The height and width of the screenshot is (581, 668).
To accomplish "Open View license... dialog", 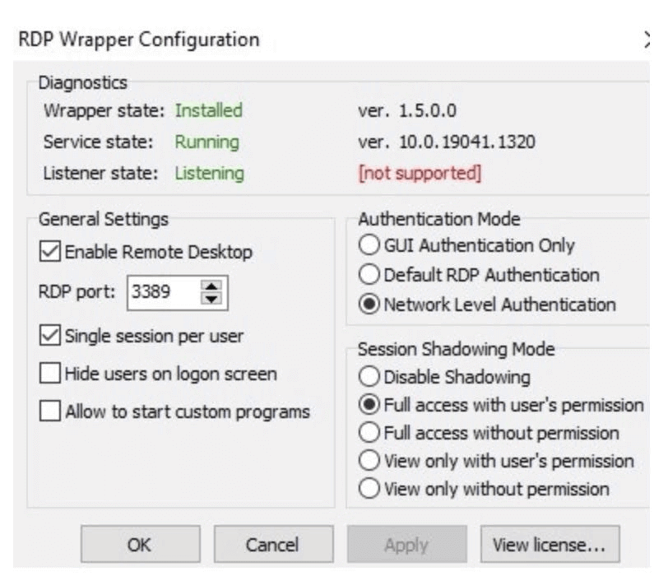I will [x=550, y=544].
